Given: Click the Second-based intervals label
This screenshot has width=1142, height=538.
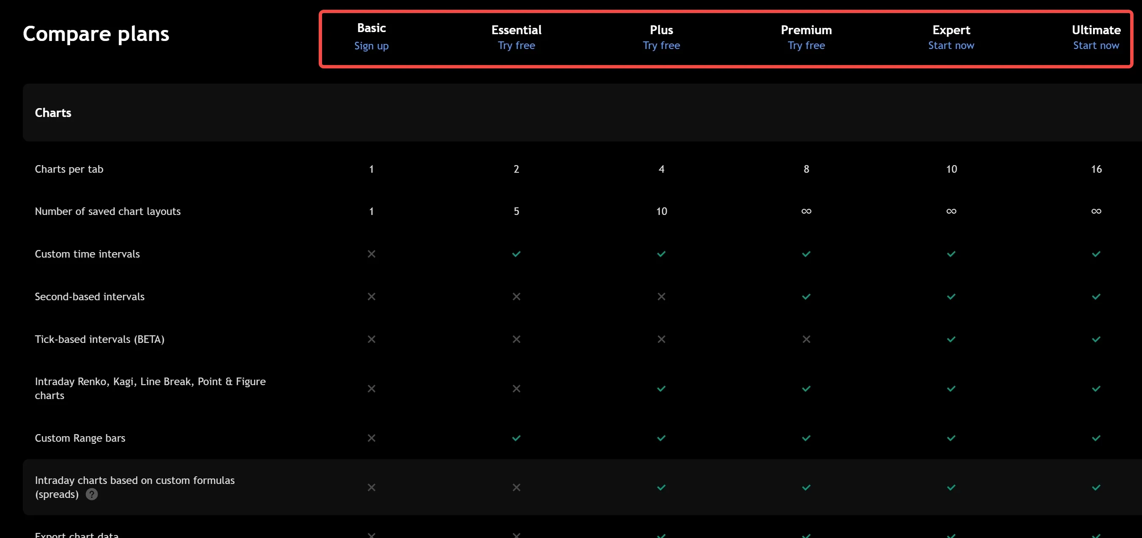Looking at the screenshot, I should pos(89,296).
